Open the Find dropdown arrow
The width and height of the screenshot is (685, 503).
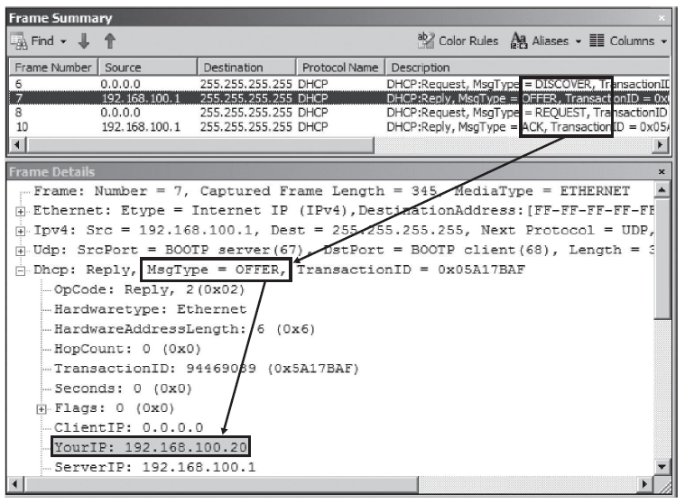click(x=63, y=41)
